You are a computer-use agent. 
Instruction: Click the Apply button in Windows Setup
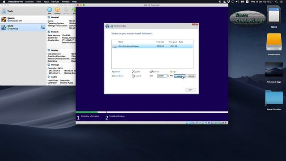(180, 76)
